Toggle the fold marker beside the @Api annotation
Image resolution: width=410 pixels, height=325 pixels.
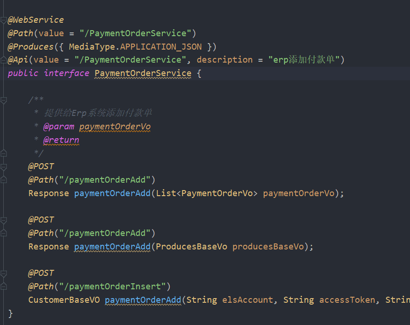tap(3, 60)
